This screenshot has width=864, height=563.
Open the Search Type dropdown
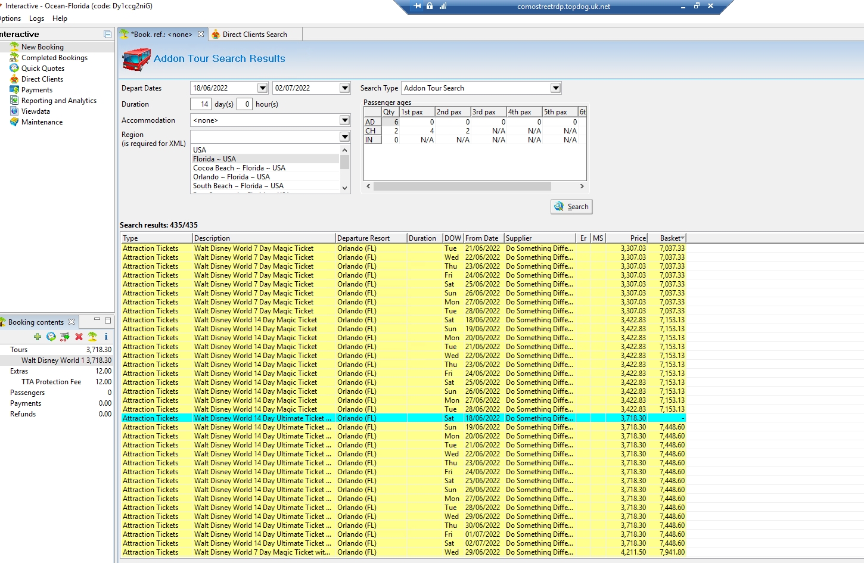click(555, 88)
